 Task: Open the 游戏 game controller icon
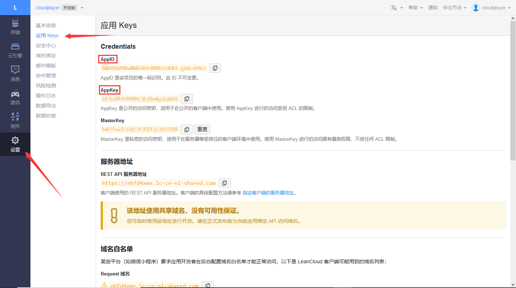[x=15, y=94]
